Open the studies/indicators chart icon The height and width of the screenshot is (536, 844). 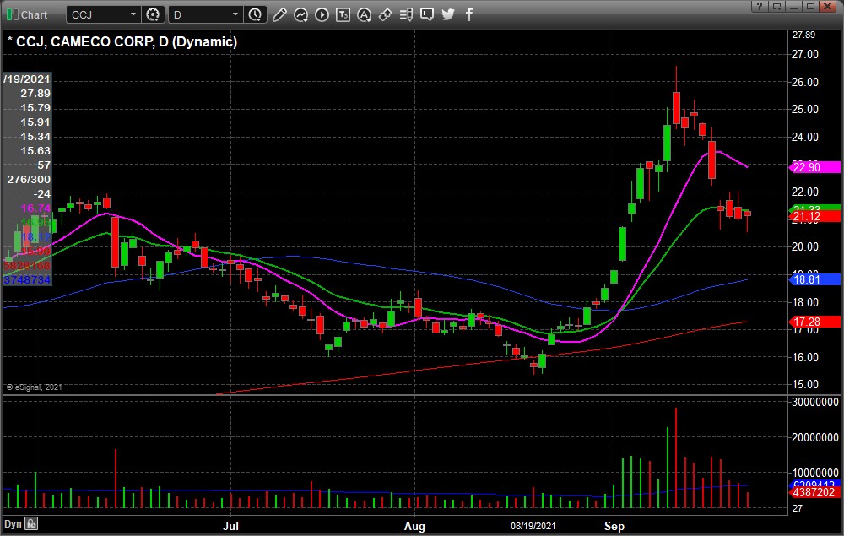coord(300,14)
